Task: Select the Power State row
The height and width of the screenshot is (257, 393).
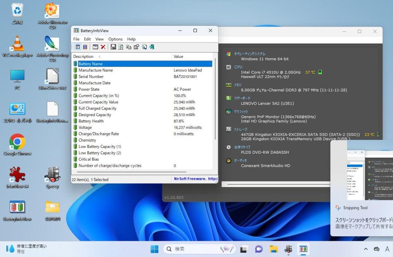Action: 143,89
